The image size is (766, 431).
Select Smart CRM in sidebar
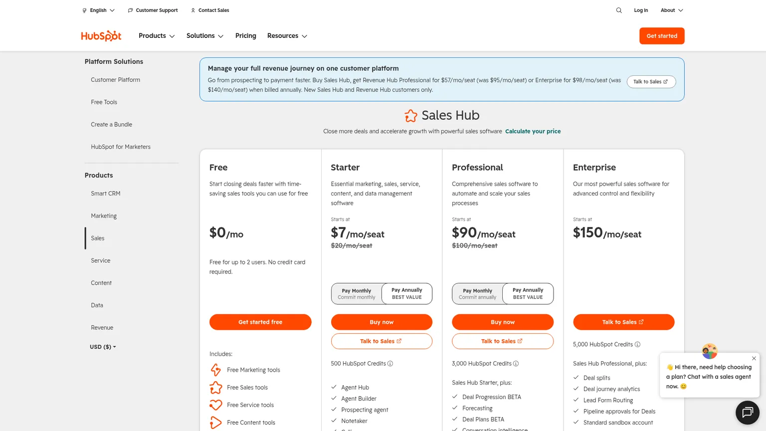click(105, 194)
